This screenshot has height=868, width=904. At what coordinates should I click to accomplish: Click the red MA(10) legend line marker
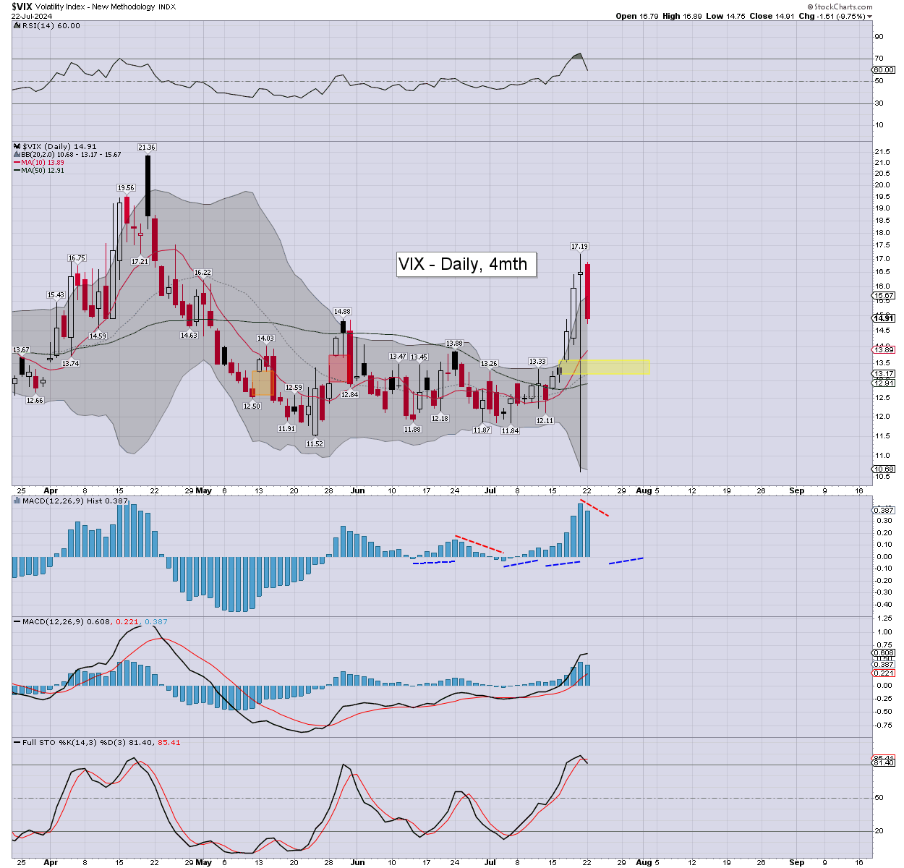click(x=17, y=163)
